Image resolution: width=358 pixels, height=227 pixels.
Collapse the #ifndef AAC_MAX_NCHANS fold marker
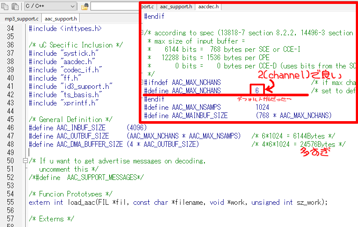142,82
